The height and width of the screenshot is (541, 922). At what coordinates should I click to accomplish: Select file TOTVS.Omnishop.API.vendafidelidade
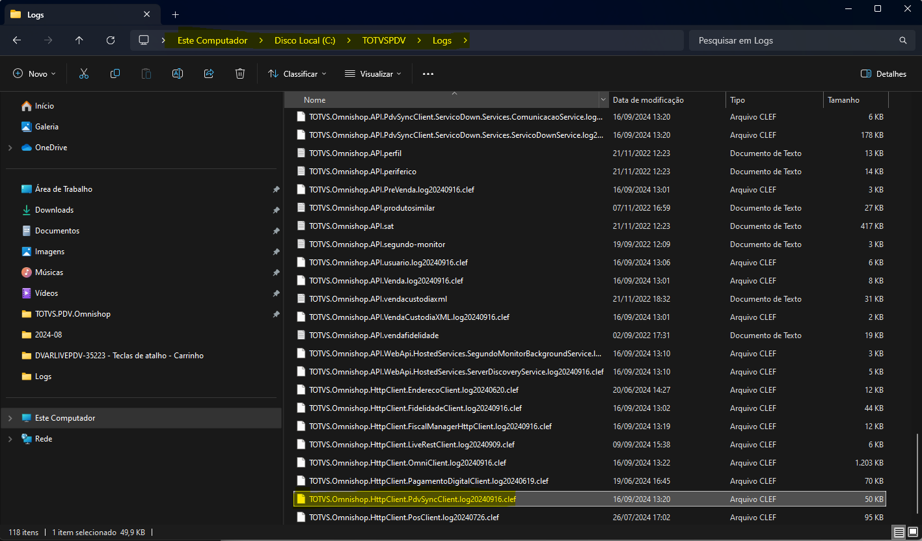pos(373,336)
